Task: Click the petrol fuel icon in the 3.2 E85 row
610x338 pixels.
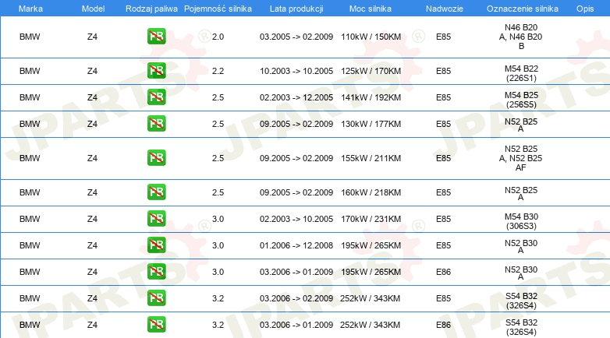Action: pyautogui.click(x=157, y=298)
